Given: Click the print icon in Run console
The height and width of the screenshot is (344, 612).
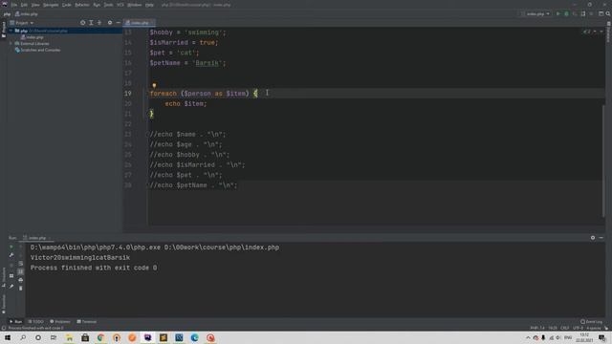Looking at the screenshot, I should click(x=21, y=280).
